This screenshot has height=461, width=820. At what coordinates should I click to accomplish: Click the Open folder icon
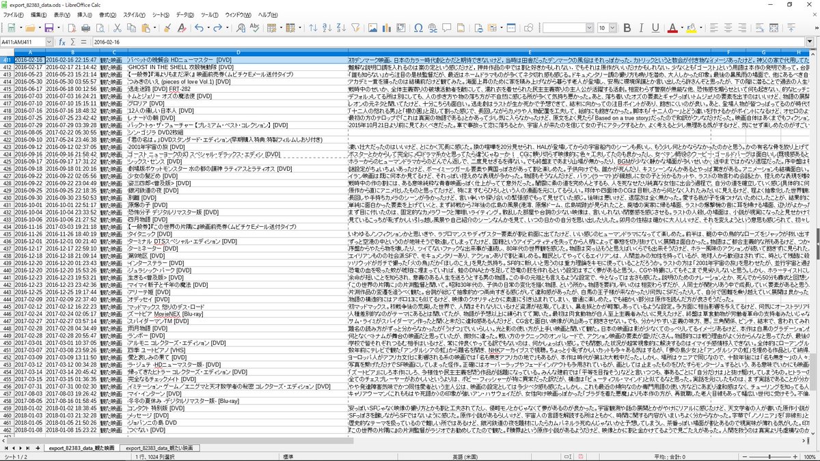[x=31, y=28]
